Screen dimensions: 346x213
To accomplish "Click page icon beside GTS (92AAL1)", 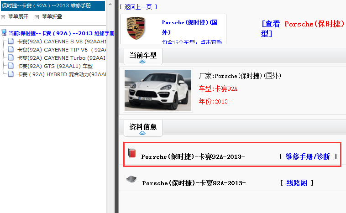I will [x=11, y=66].
